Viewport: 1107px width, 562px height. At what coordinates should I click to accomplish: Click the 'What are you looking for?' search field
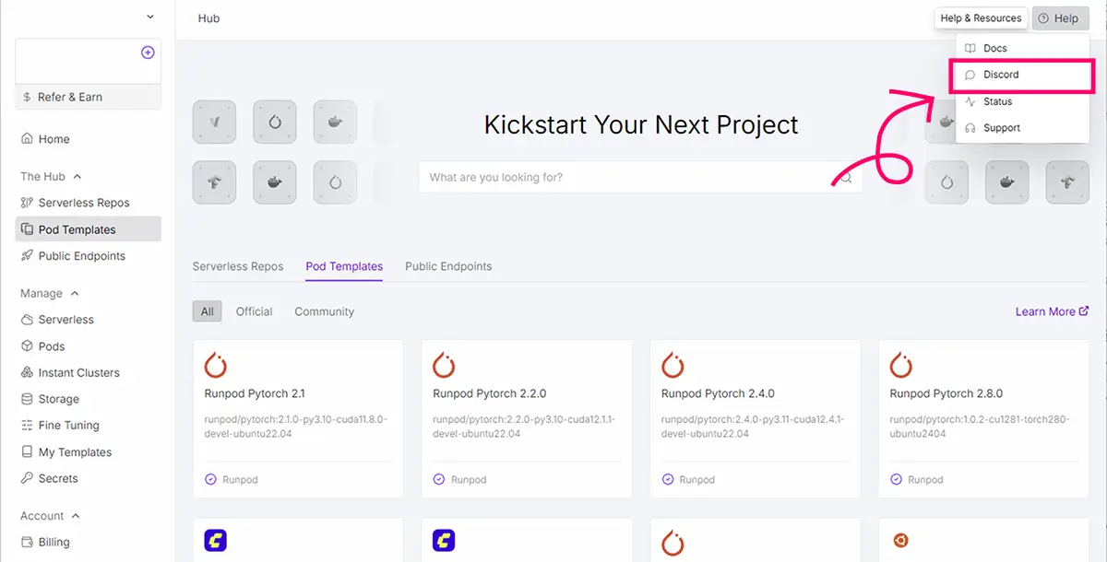click(627, 178)
